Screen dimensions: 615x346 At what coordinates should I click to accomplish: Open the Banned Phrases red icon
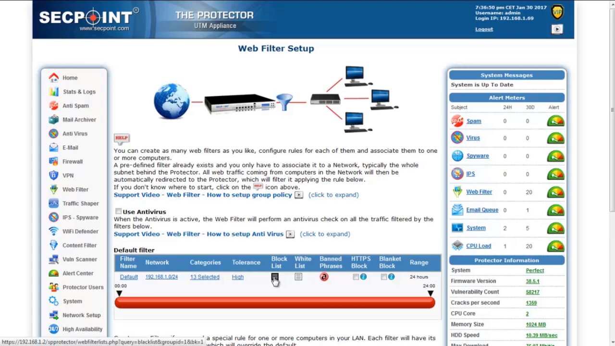click(x=324, y=277)
